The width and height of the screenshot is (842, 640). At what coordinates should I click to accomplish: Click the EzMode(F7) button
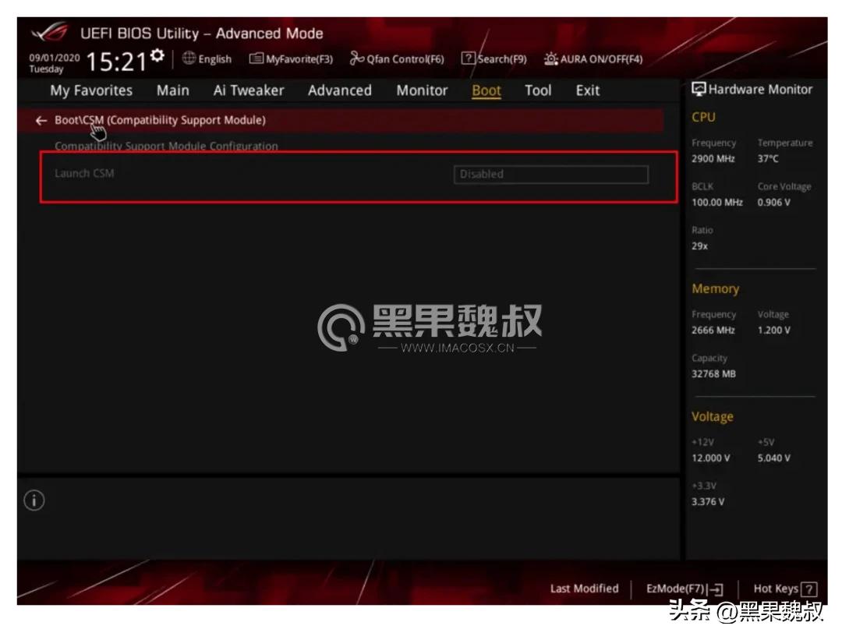[685, 589]
